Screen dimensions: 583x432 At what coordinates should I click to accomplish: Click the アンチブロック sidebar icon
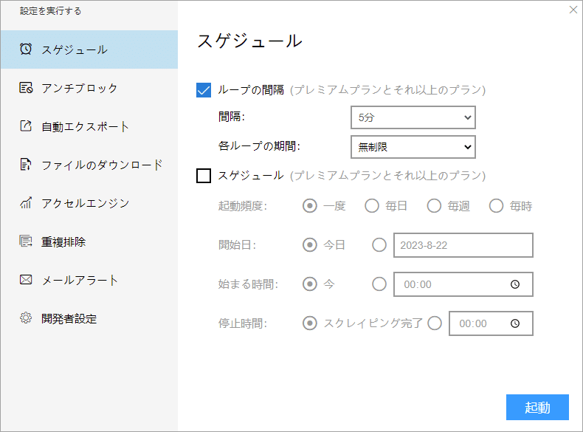click(x=26, y=88)
